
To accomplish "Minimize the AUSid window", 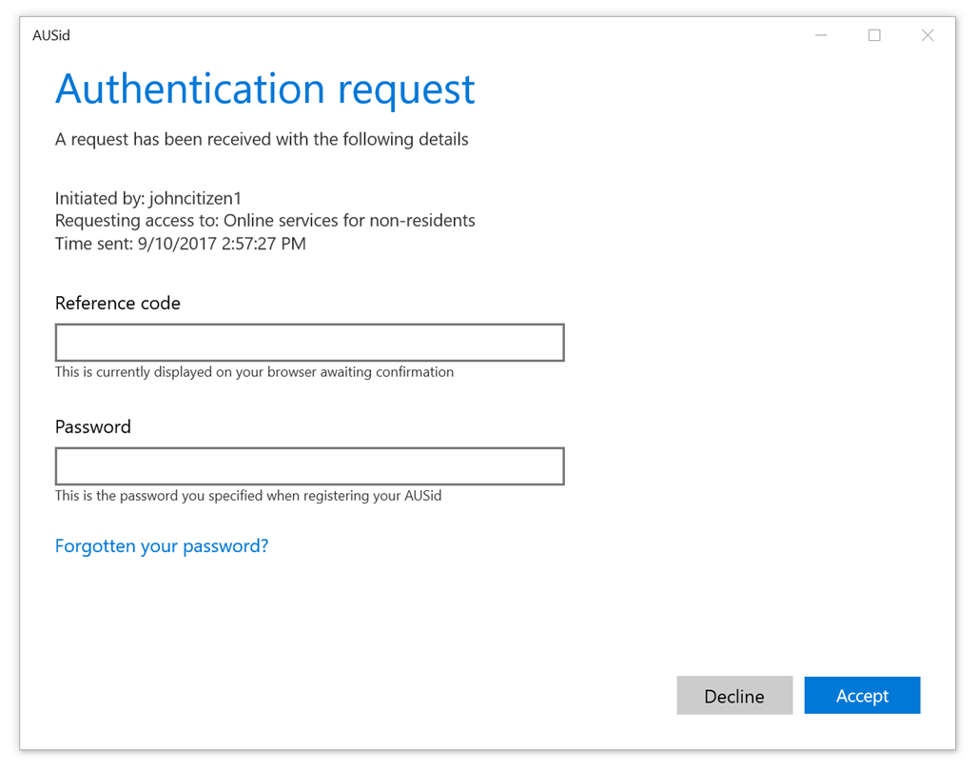I will point(821,36).
